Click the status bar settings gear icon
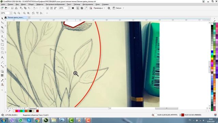 [2, 115]
